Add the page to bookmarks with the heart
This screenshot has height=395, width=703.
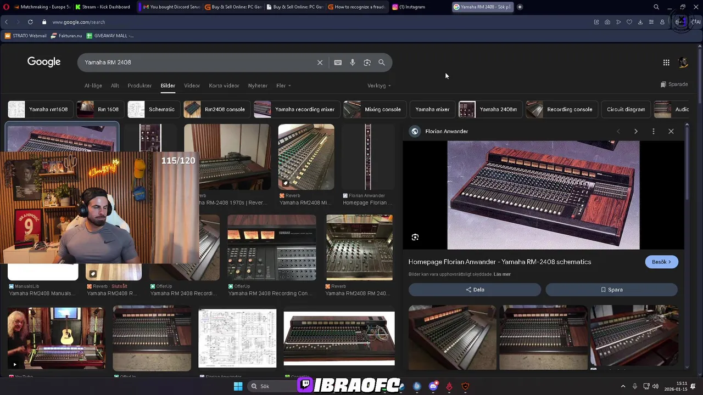pyautogui.click(x=629, y=22)
